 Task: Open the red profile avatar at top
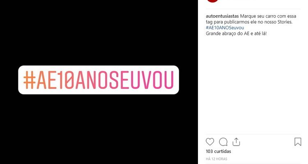tap(213, 1)
